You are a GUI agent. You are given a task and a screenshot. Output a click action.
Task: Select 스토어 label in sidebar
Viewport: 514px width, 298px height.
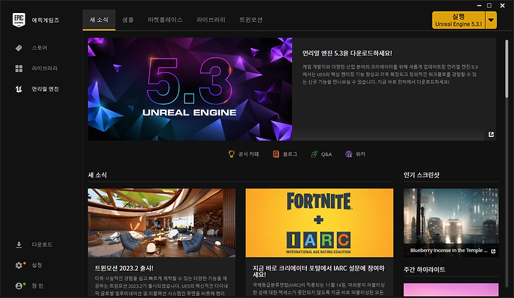(x=39, y=48)
